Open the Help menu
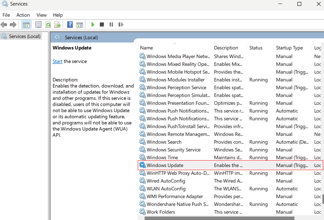The height and width of the screenshot is (220, 324). [58, 15]
